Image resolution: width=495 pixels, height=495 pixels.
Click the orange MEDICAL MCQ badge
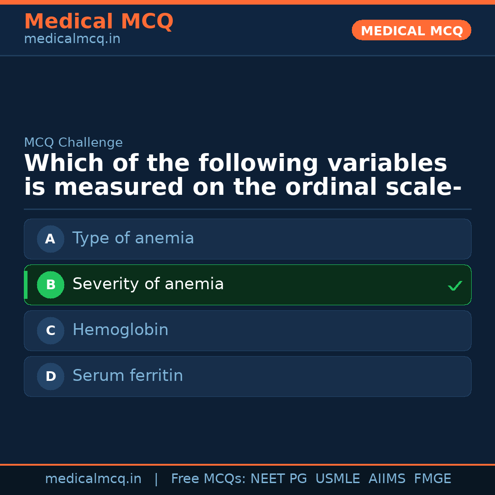pos(411,30)
